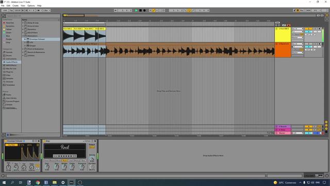Open Sounds category in browser
The height and width of the screenshot is (186, 330).
9,52
